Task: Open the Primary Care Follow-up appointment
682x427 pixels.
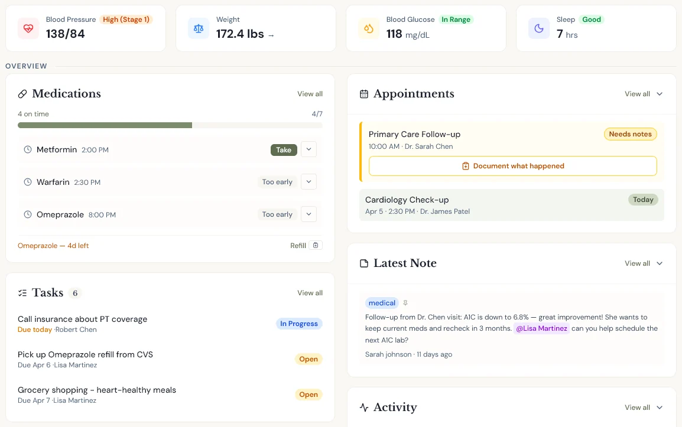Action: (x=414, y=135)
